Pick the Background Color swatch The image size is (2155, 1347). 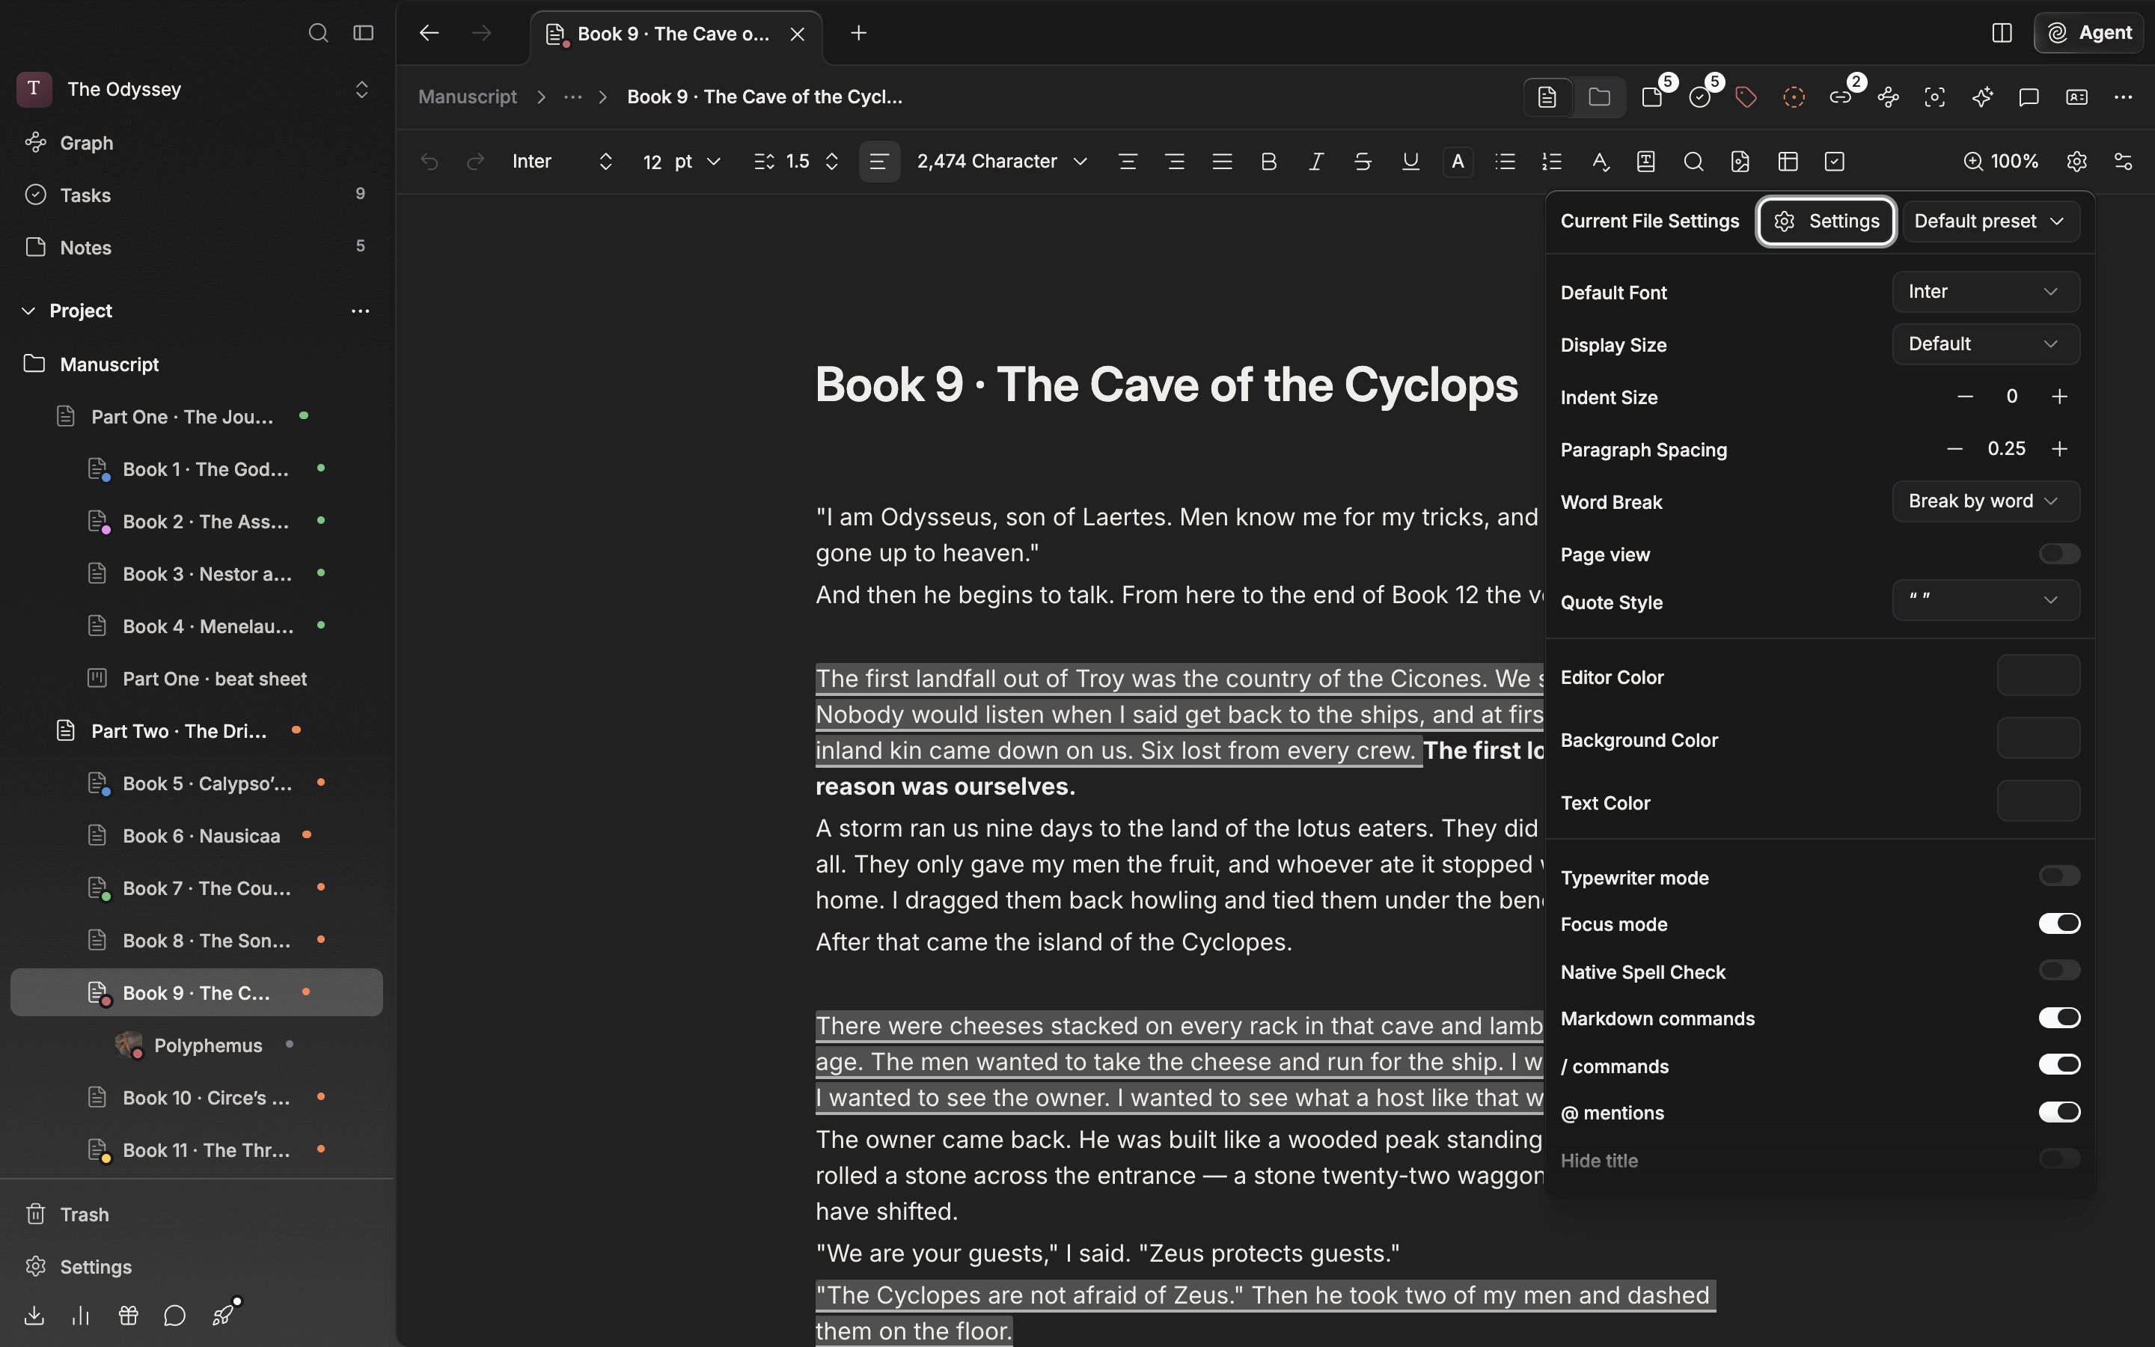[x=2038, y=739]
